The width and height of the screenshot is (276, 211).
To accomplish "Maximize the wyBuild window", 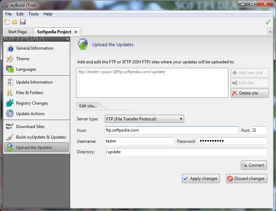I will coord(252,3).
